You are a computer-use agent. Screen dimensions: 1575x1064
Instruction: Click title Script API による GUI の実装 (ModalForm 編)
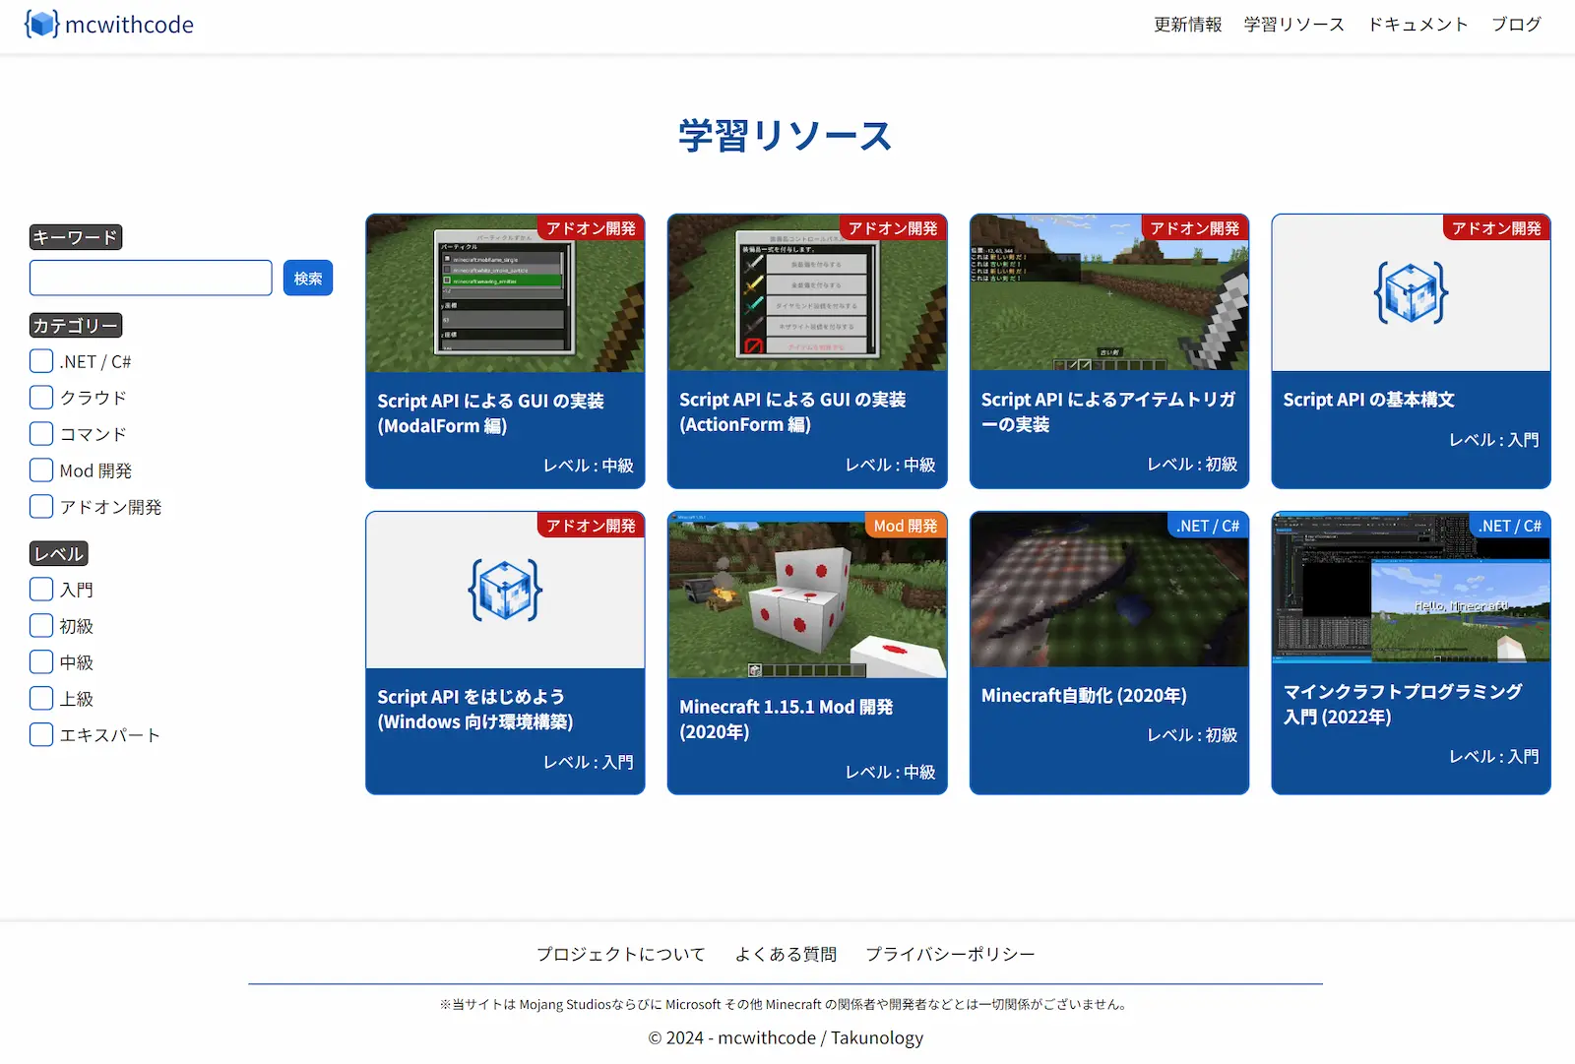coord(490,413)
